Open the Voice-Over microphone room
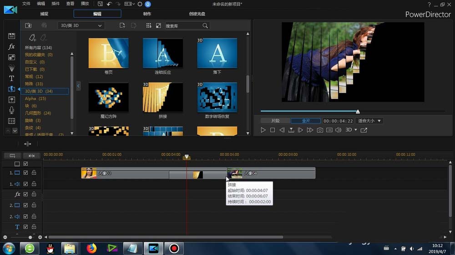Viewport: 455px width, 255px height. 11,110
